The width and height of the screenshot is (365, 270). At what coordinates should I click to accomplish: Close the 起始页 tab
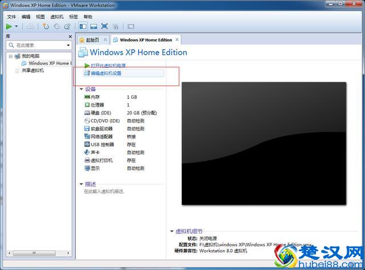(105, 40)
